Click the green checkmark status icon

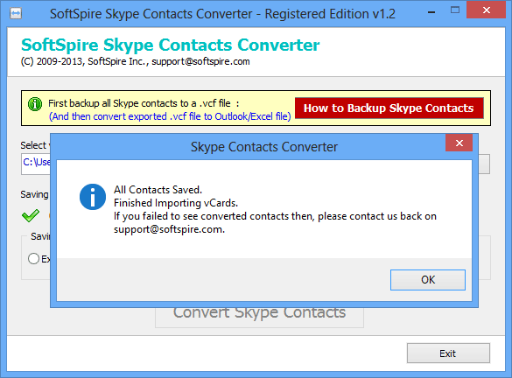(x=31, y=216)
